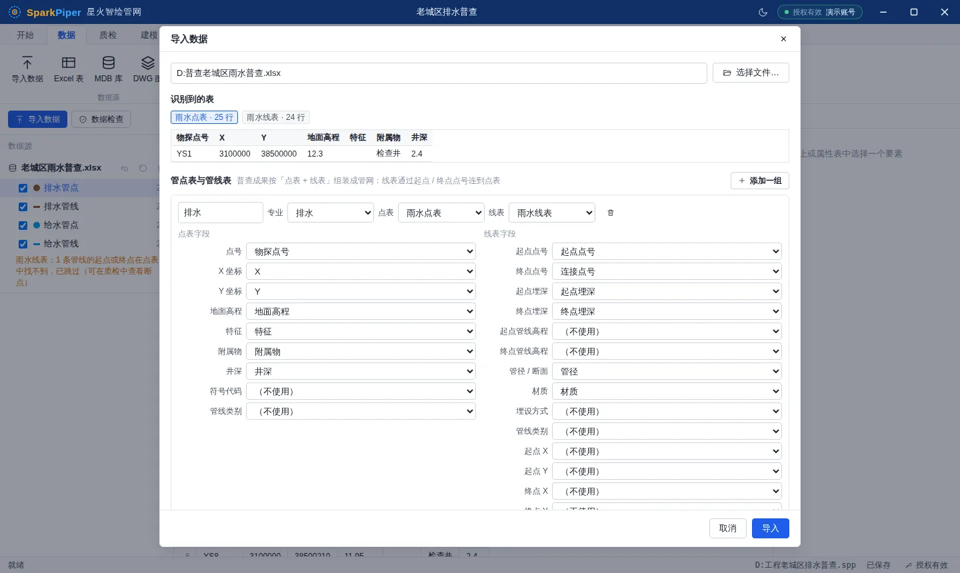Image resolution: width=960 pixels, height=573 pixels.
Task: Click the refresh icon beside 老城区雨水普查.xlsx
Action: point(143,169)
